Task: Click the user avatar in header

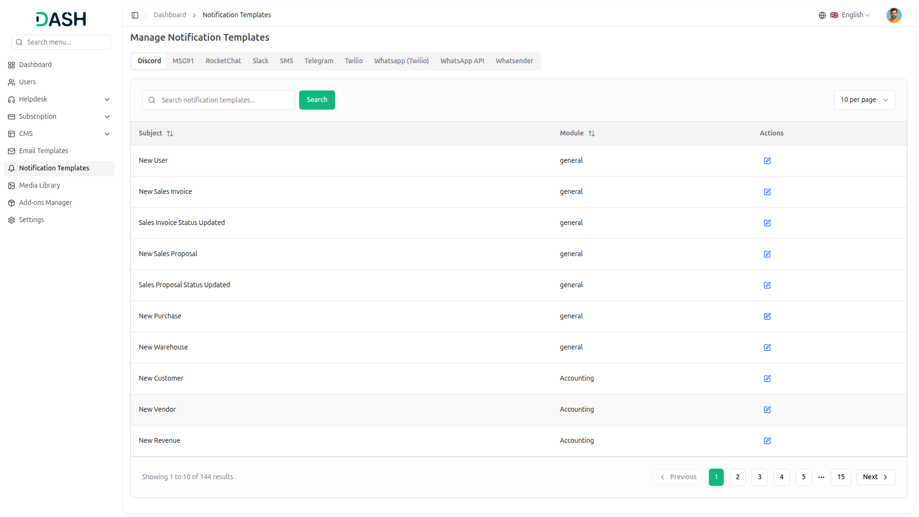Action: [893, 15]
